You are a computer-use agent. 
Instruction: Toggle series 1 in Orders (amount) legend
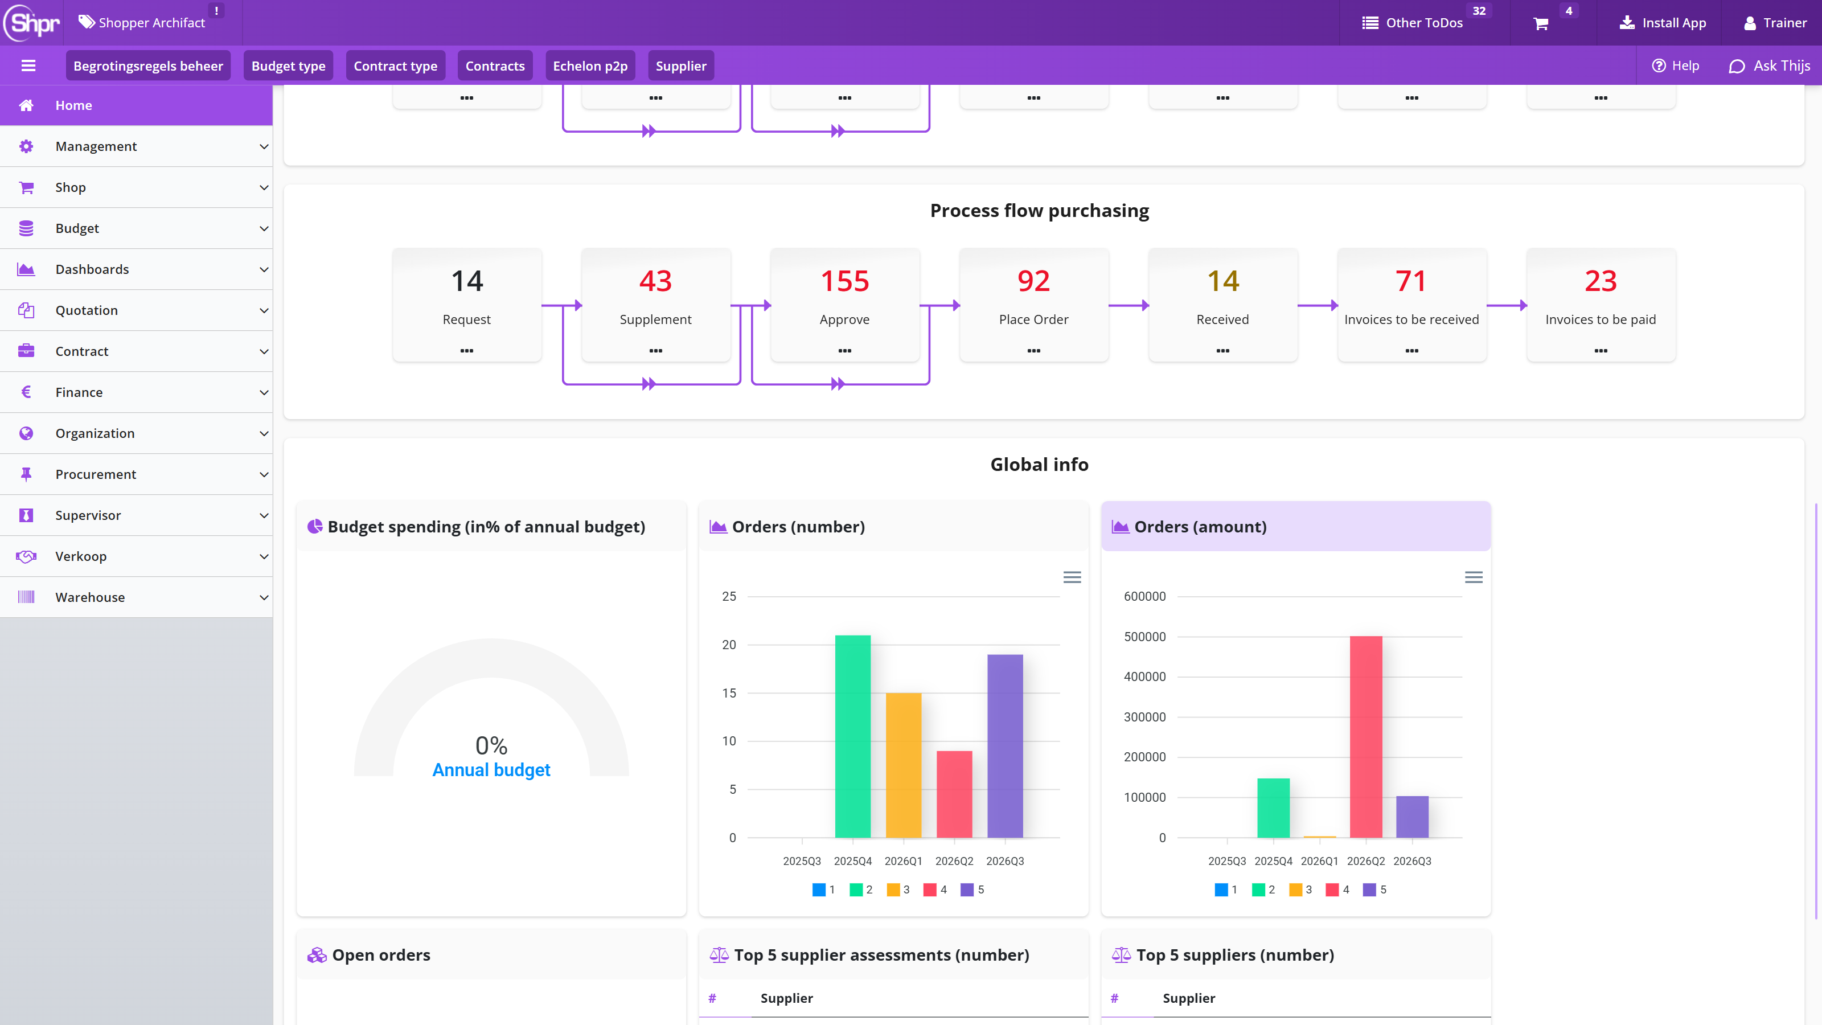tap(1226, 890)
